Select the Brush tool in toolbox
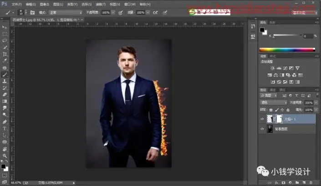This screenshot has height=186, width=321. pos(5,75)
